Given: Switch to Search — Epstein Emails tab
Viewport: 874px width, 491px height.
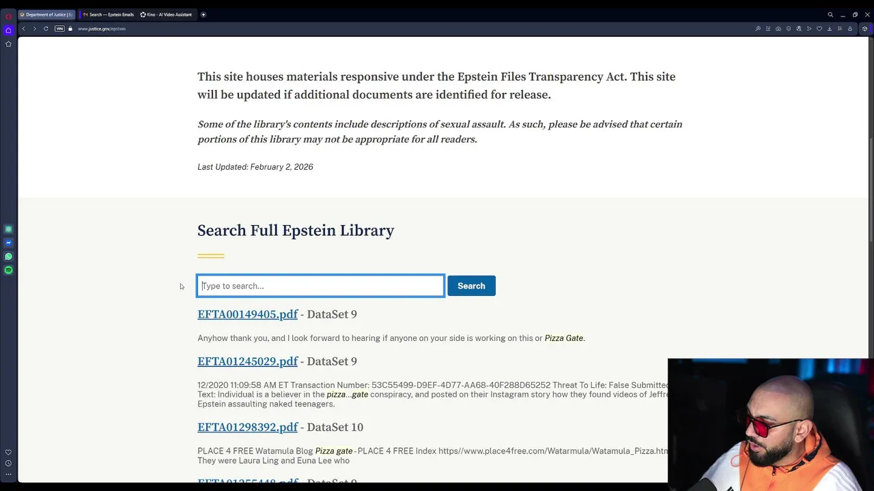Looking at the screenshot, I should click(108, 14).
